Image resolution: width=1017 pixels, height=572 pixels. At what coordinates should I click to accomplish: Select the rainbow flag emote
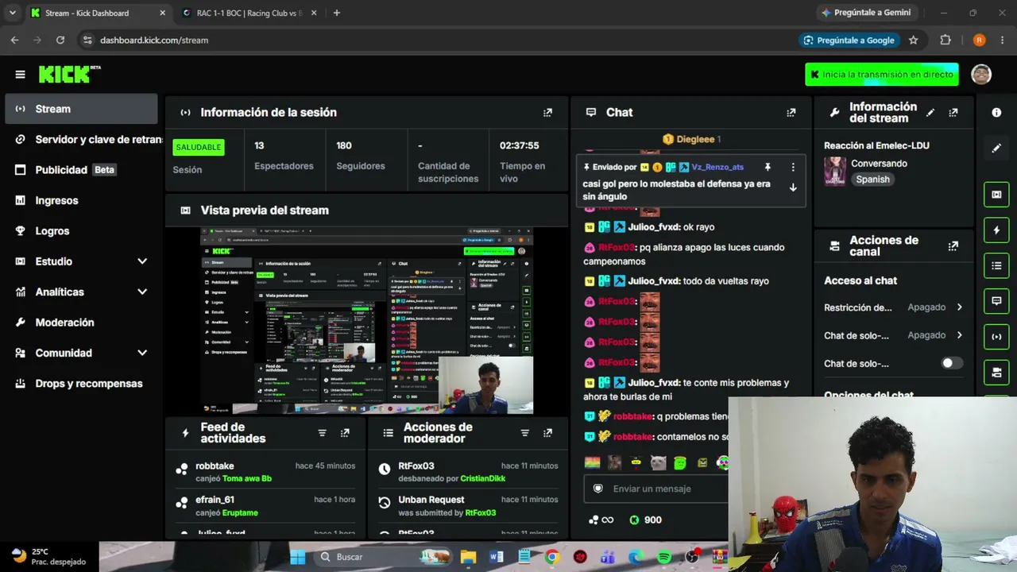pos(592,462)
